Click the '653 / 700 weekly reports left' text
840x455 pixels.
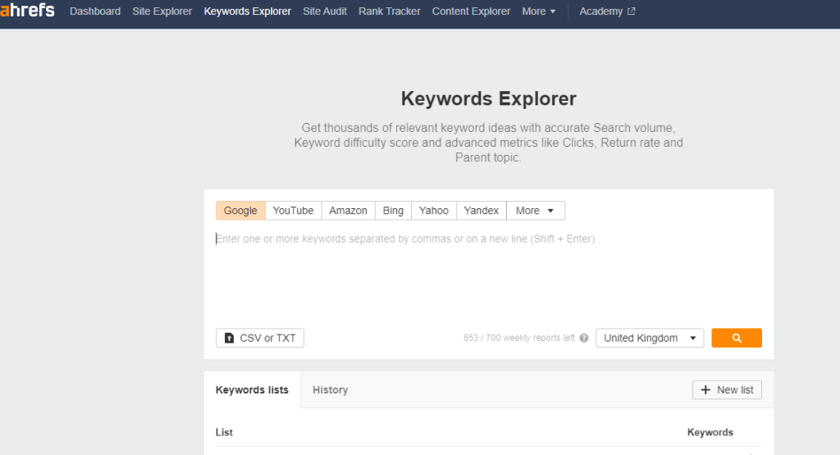coord(519,338)
